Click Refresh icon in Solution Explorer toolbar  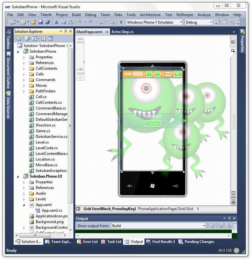35,39
